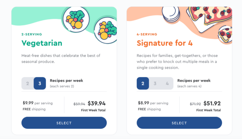Click the Signature for 4 title

coord(165,43)
